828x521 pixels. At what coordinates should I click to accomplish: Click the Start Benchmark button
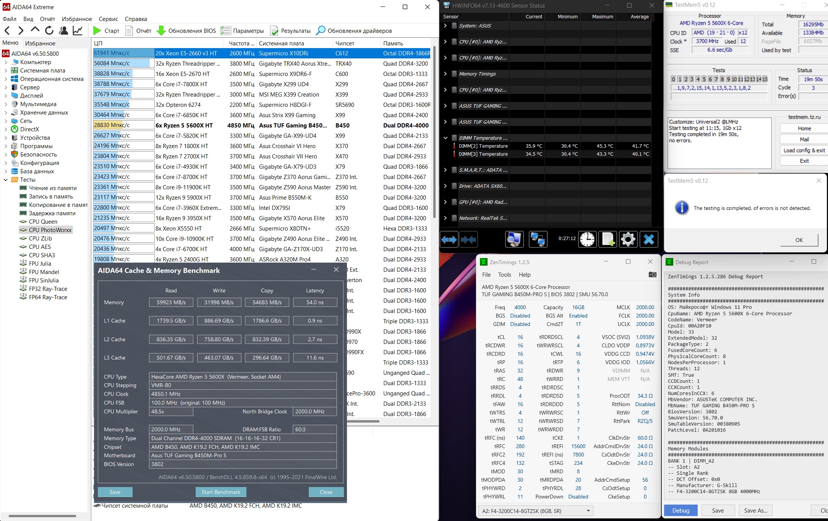[x=221, y=492]
